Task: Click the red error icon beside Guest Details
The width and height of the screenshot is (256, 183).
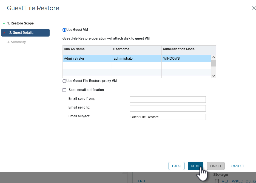Action: tap(4, 33)
